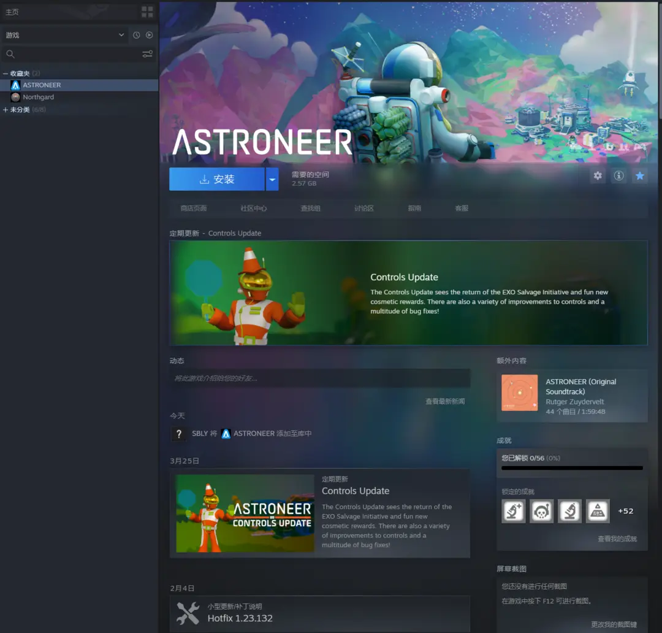Screen dimensions: 662x633
Task: Expand the uncategorized (未分类) group
Action: click(6, 110)
